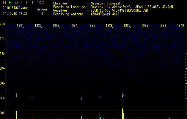187x119 pixels.
Task: Click the meteor echo between 1935 and 1936
Action: coord(100,96)
